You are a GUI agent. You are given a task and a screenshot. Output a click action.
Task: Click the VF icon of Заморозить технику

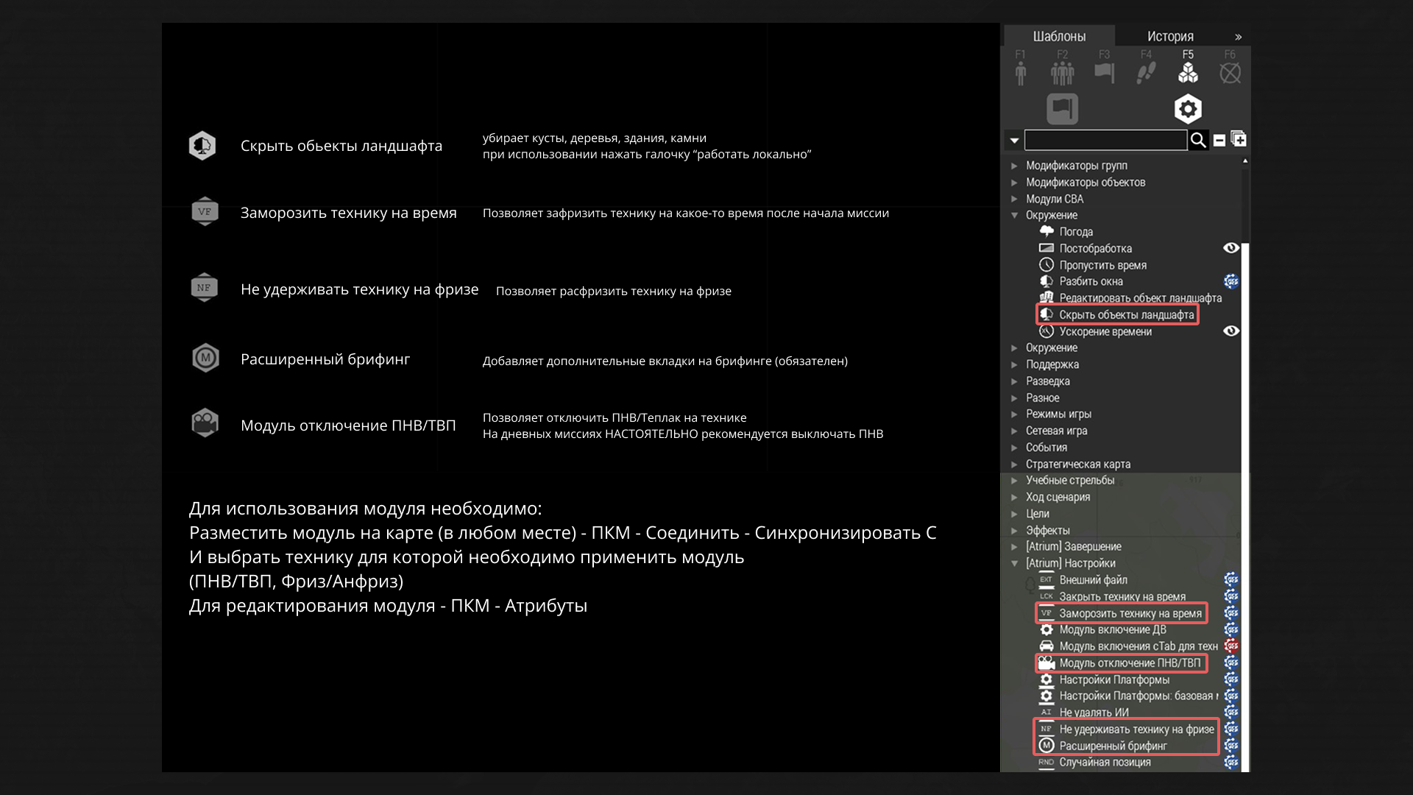click(x=1046, y=613)
